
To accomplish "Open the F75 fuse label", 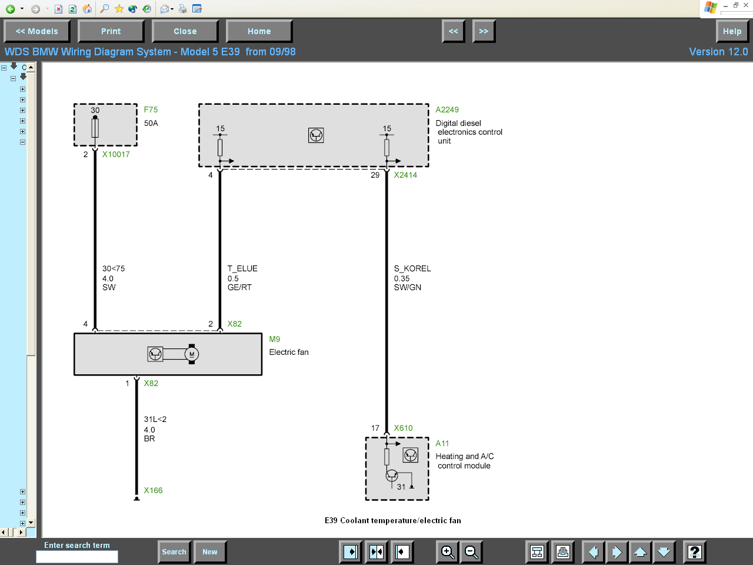I will click(151, 109).
